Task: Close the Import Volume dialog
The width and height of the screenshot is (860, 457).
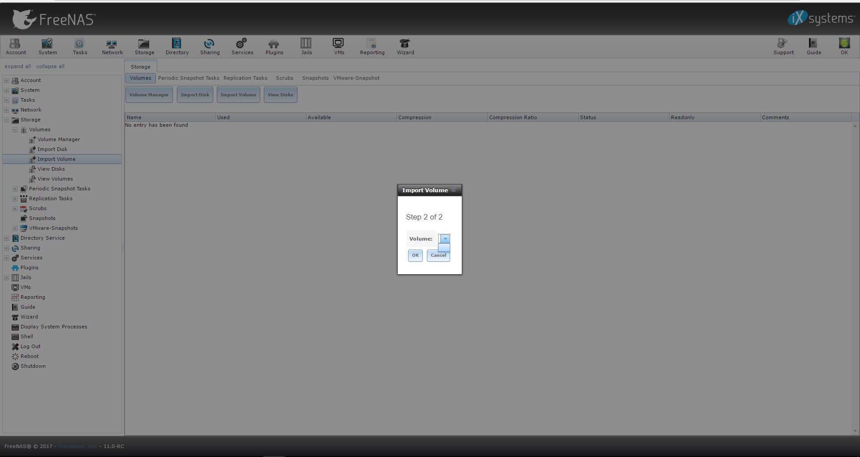Action: click(x=453, y=190)
